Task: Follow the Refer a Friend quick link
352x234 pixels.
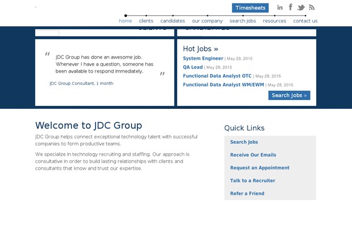Action: point(247,194)
